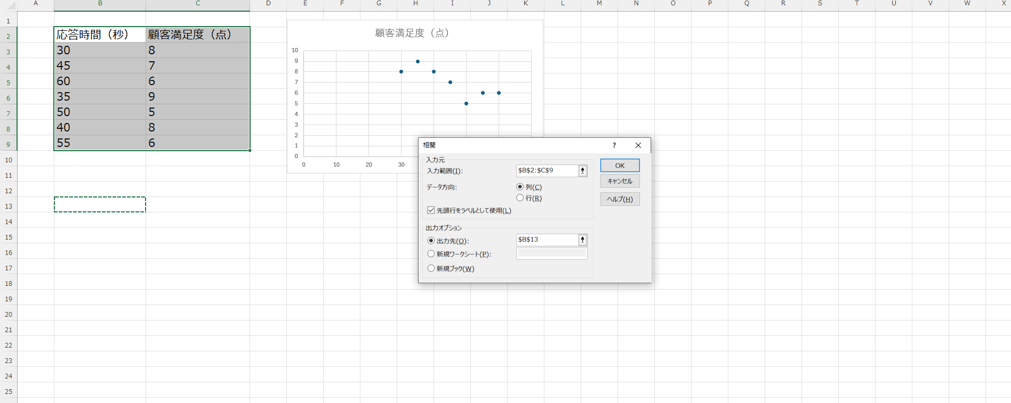The height and width of the screenshot is (403, 1011).
Task: Toggle 先頭行をラベルとして使用 checkbox
Action: coord(431,210)
